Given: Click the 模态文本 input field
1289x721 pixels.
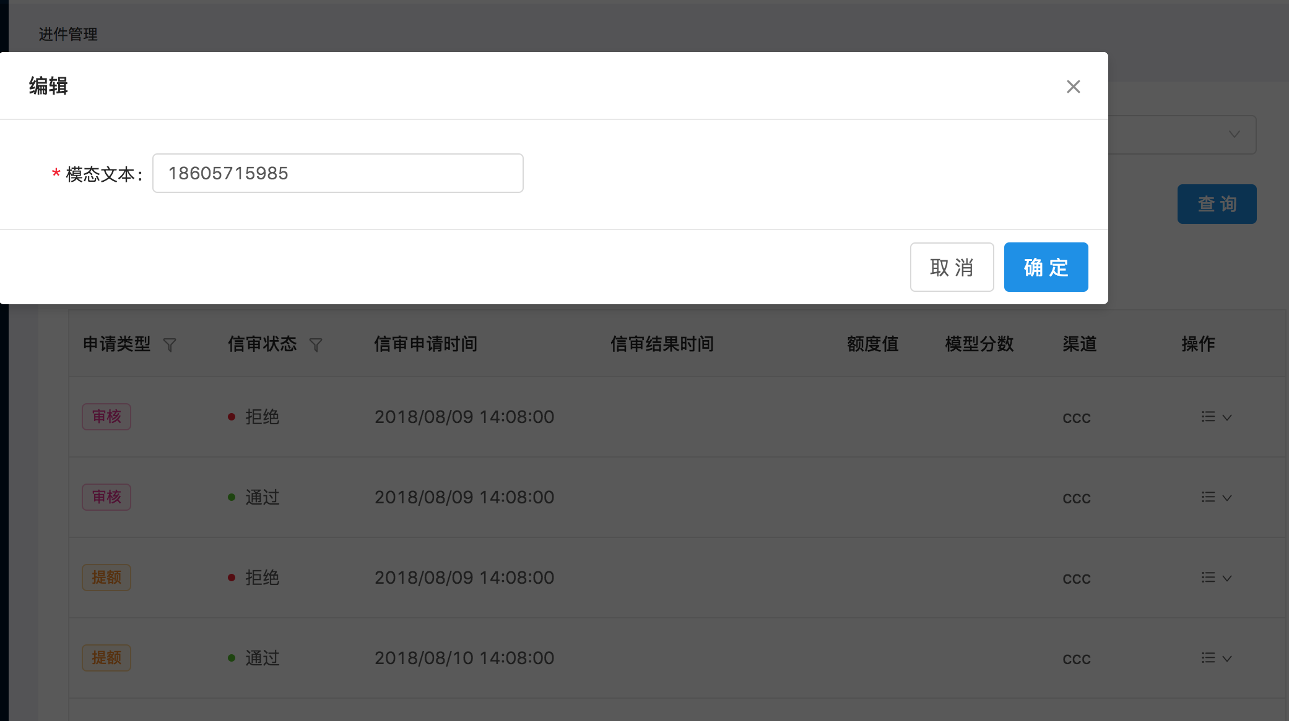Looking at the screenshot, I should (337, 173).
